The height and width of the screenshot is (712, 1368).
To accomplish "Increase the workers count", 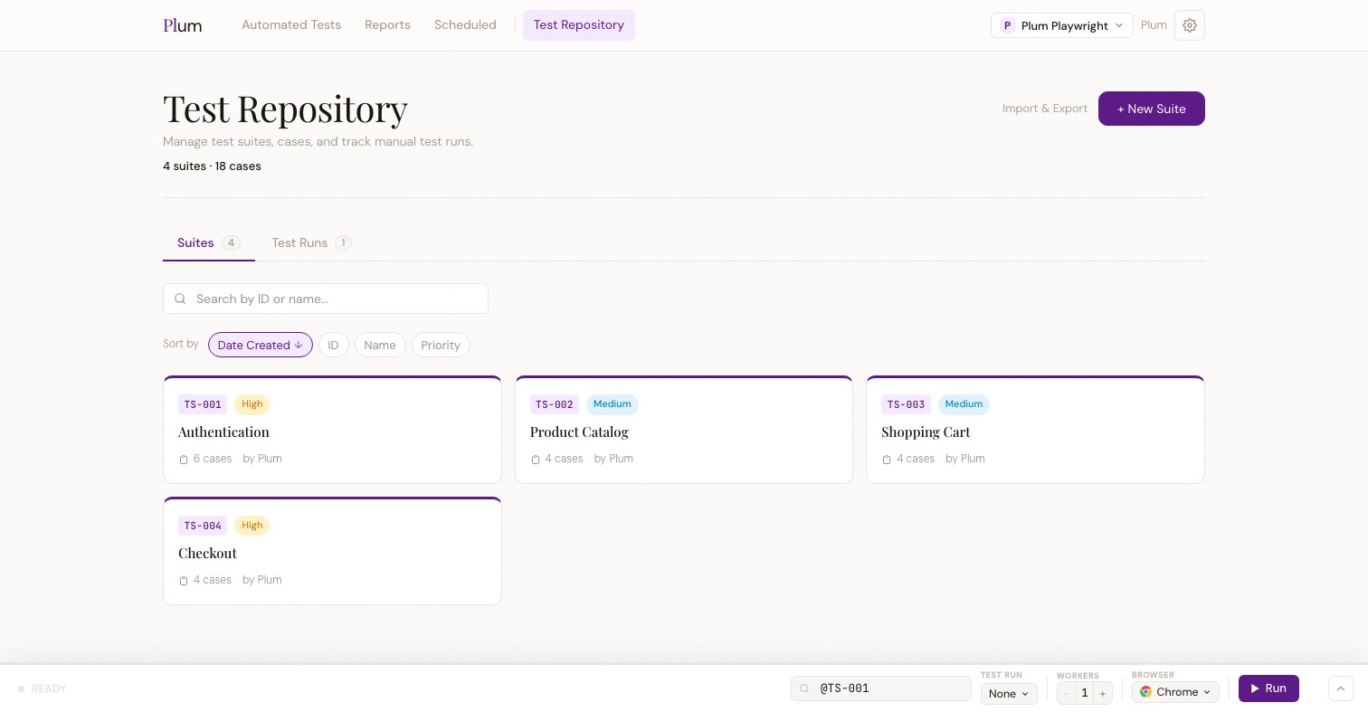I will point(1102,693).
